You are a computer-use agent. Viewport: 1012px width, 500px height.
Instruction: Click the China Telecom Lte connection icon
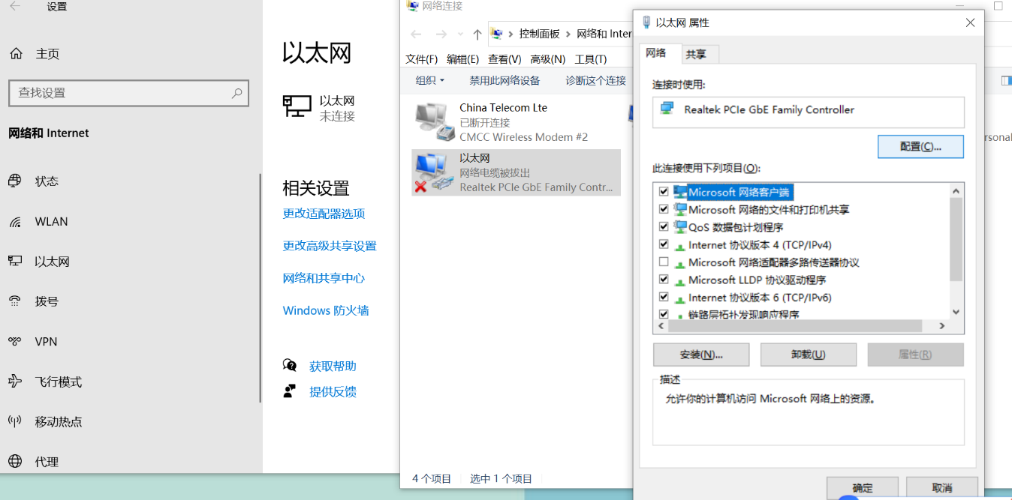pyautogui.click(x=434, y=121)
